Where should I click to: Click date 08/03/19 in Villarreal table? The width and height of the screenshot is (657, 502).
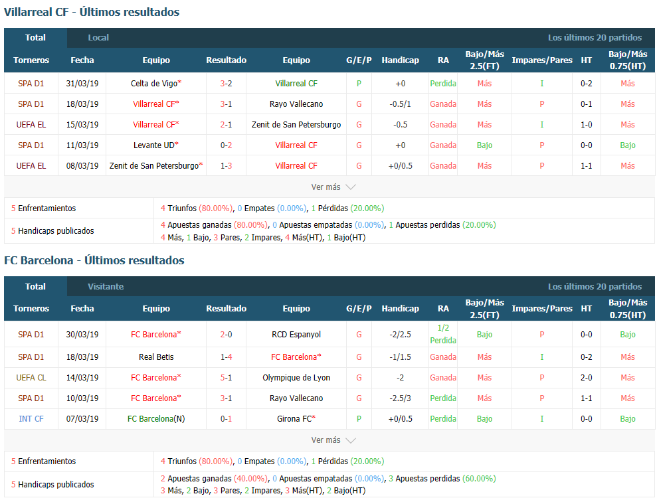[x=82, y=166]
